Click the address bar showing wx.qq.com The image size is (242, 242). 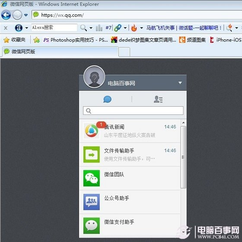[x=137, y=15]
